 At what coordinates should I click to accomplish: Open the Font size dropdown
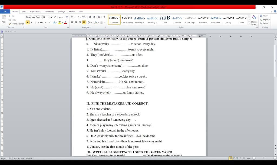(x=48, y=17)
